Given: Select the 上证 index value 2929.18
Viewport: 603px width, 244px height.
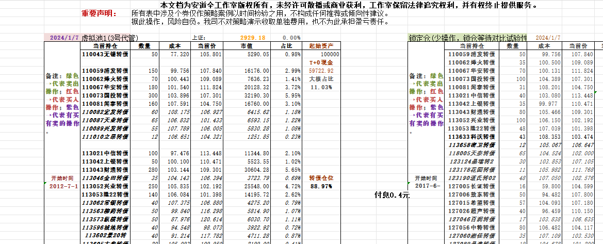Looking at the screenshot, I should (252, 38).
